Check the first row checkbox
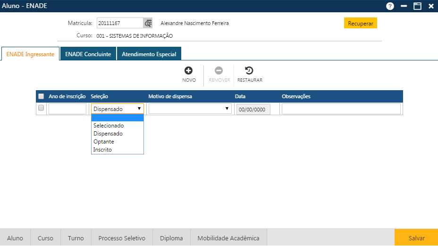438x246 pixels. tap(41, 108)
